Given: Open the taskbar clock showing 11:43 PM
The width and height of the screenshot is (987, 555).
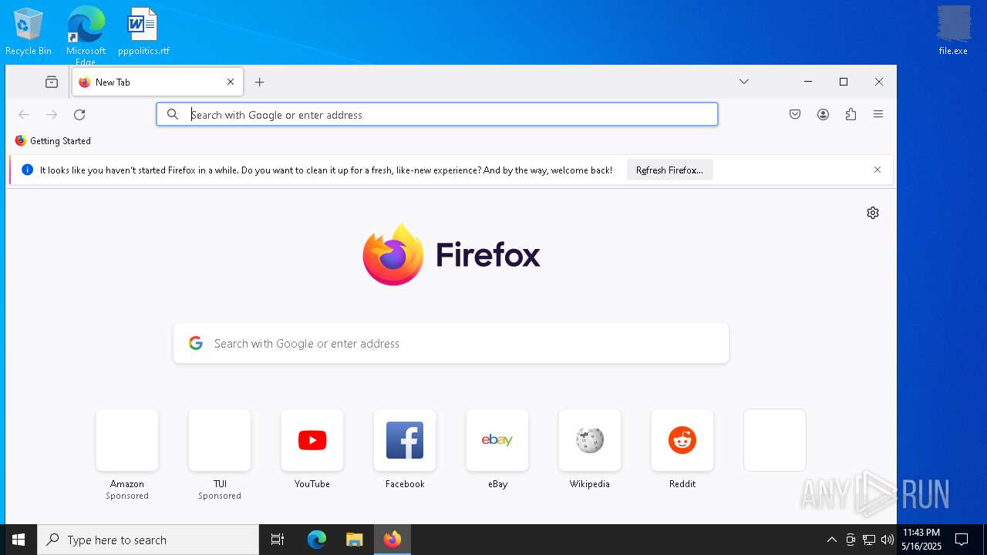Looking at the screenshot, I should pos(921,540).
